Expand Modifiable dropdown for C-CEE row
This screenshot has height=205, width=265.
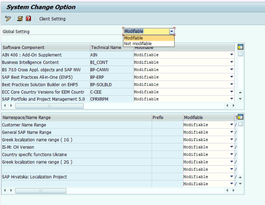click(x=232, y=92)
